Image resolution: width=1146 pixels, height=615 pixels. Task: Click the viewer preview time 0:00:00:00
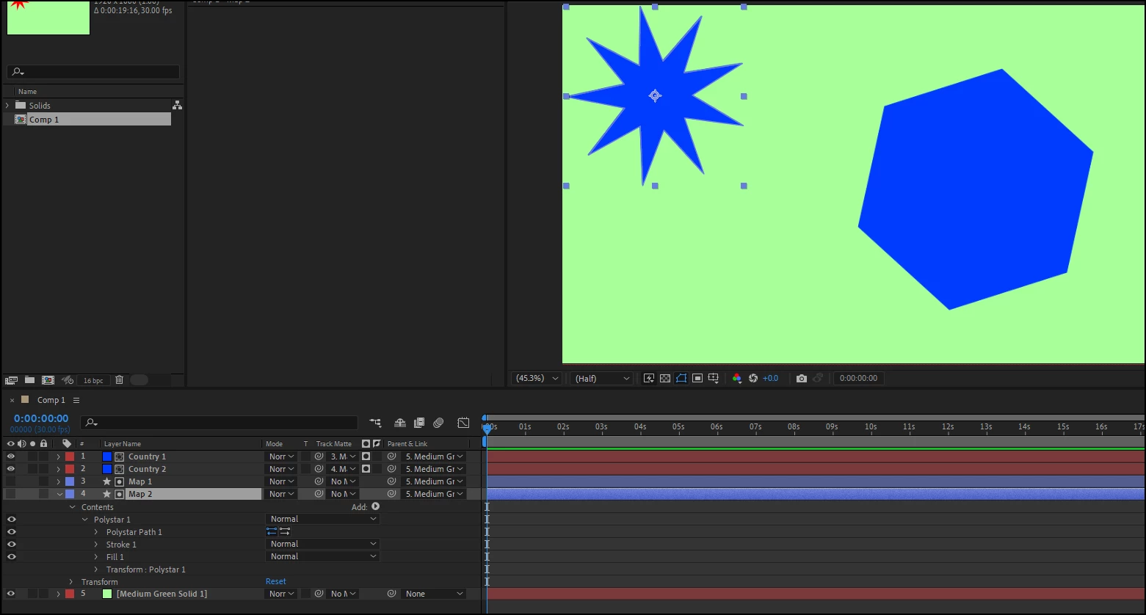858,378
